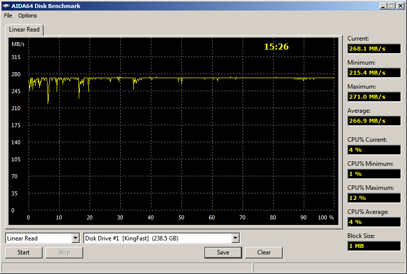Viewport: 407px width, 274px height.
Task: Click the disabled Stop button
Action: pos(64,252)
